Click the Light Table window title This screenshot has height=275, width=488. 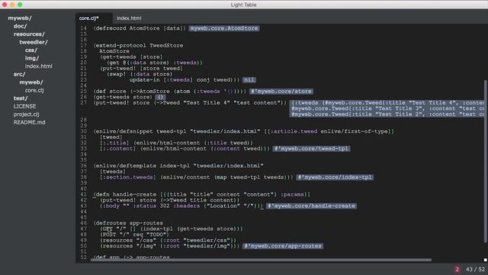point(244,5)
